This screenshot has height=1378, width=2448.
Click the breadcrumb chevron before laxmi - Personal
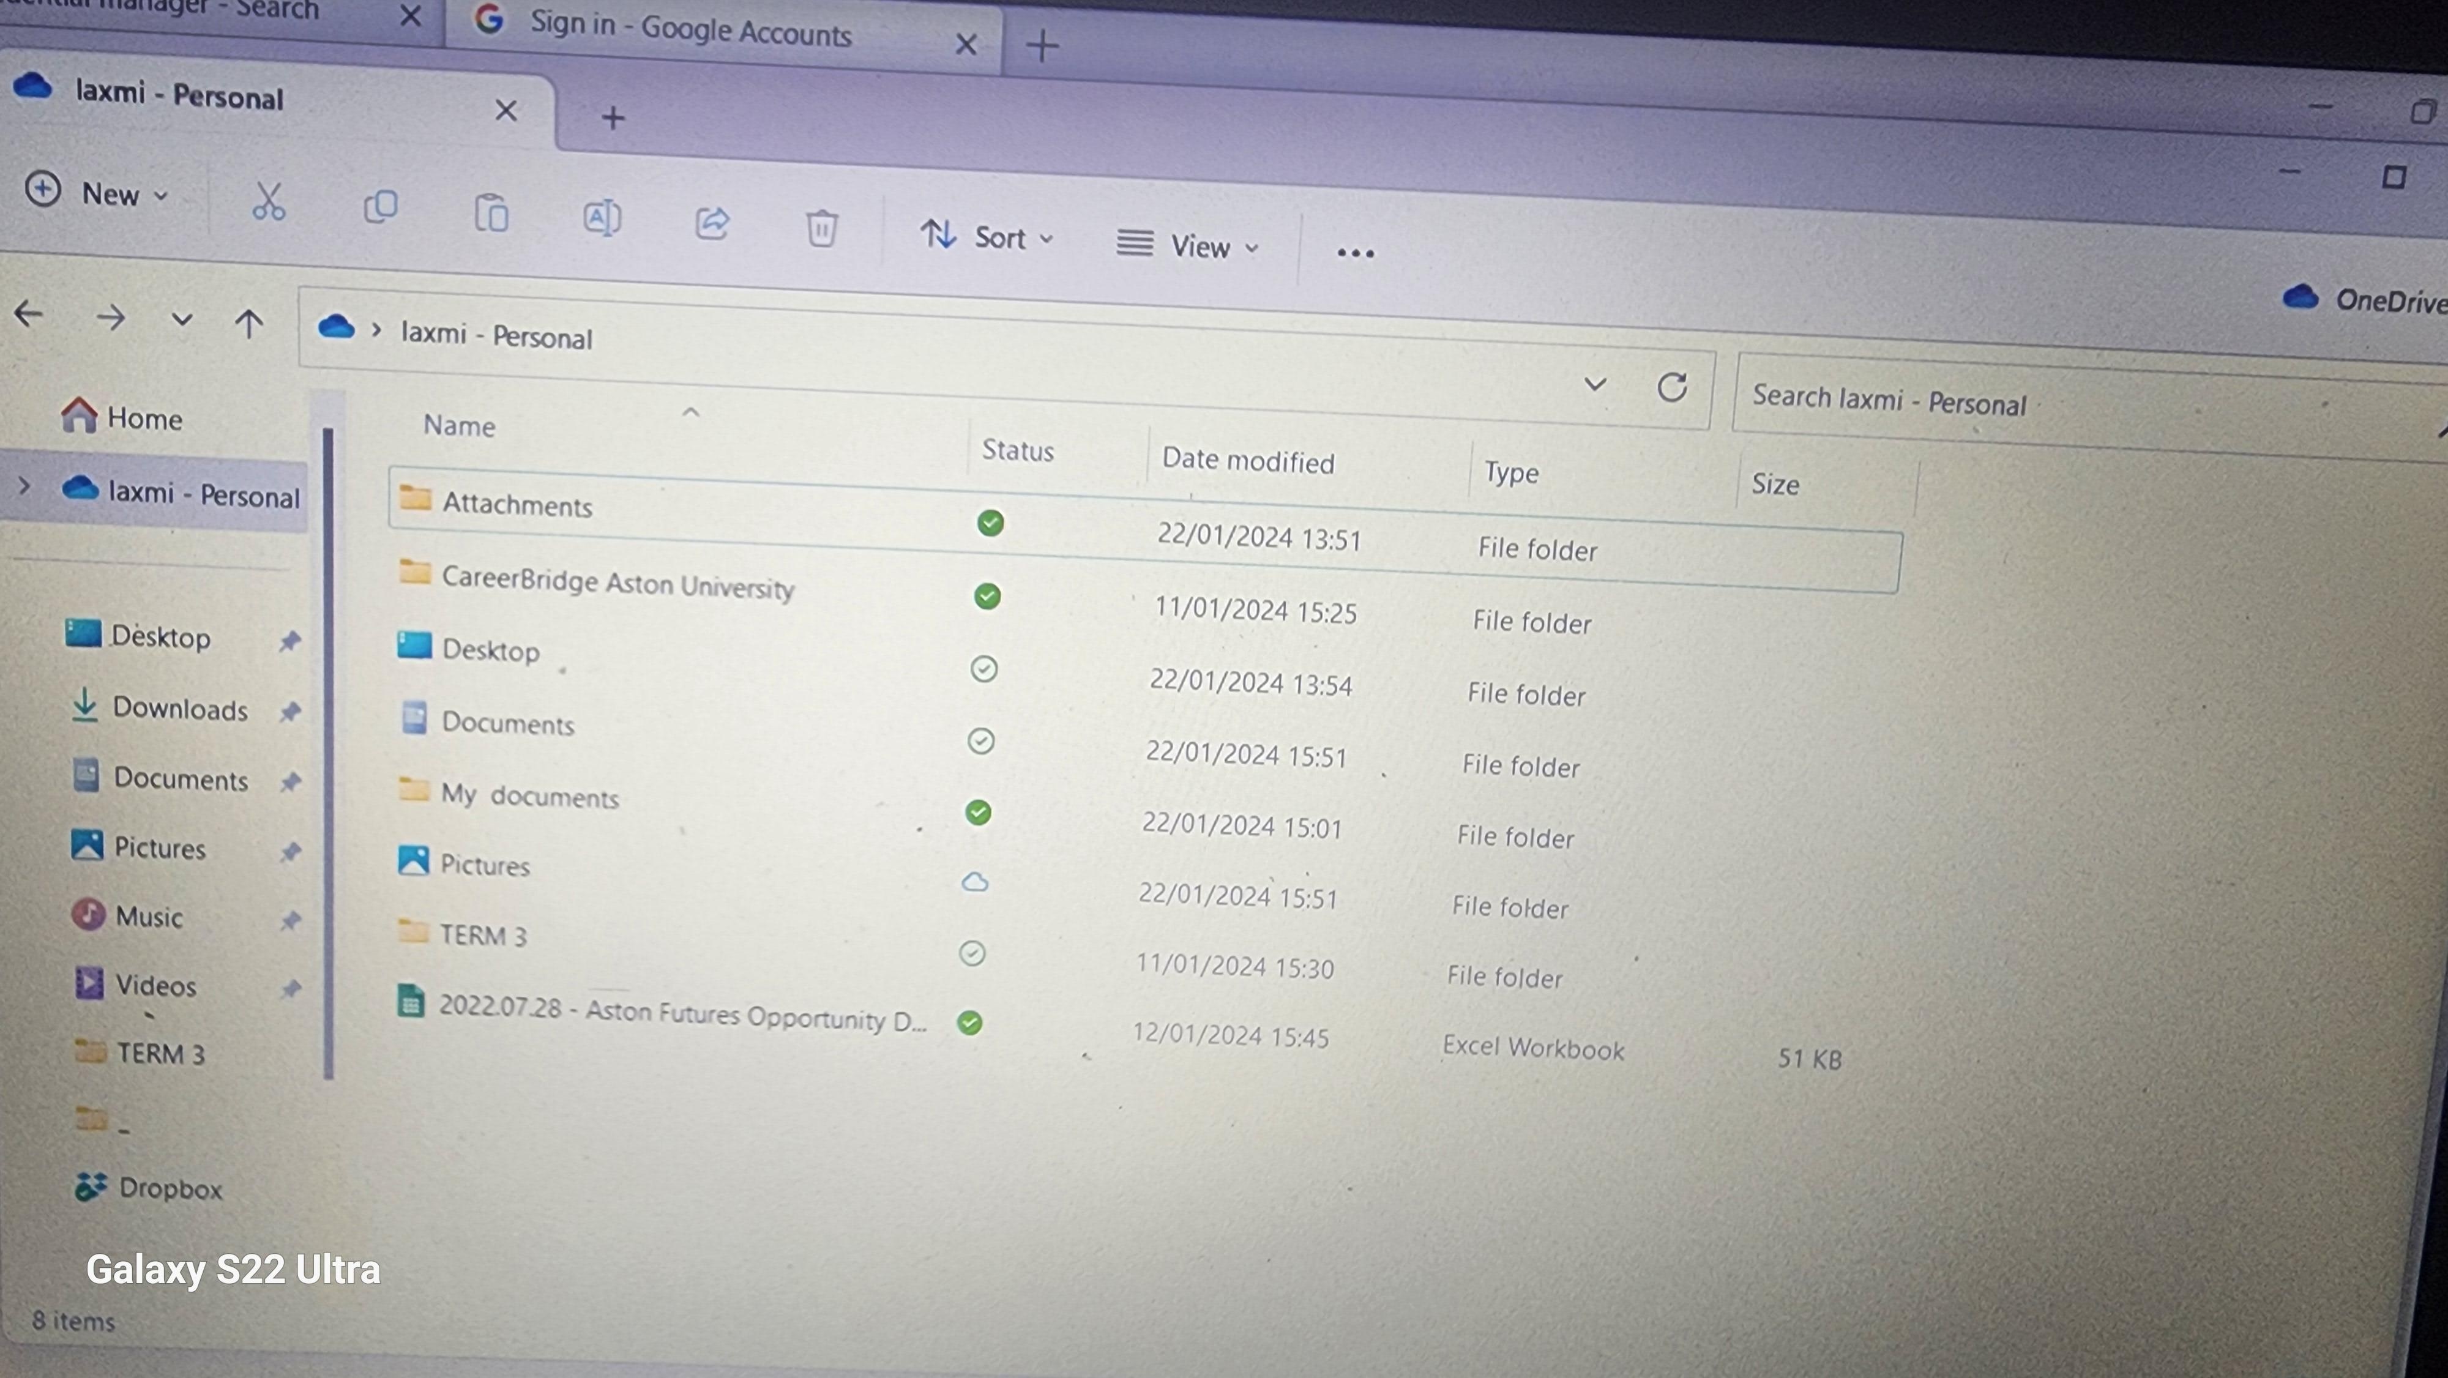[x=376, y=330]
